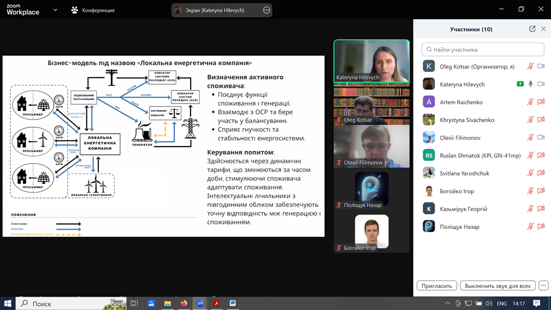
Task: Open screen share options ellipsis for Kateryna Hilevych
Action: tap(266, 10)
